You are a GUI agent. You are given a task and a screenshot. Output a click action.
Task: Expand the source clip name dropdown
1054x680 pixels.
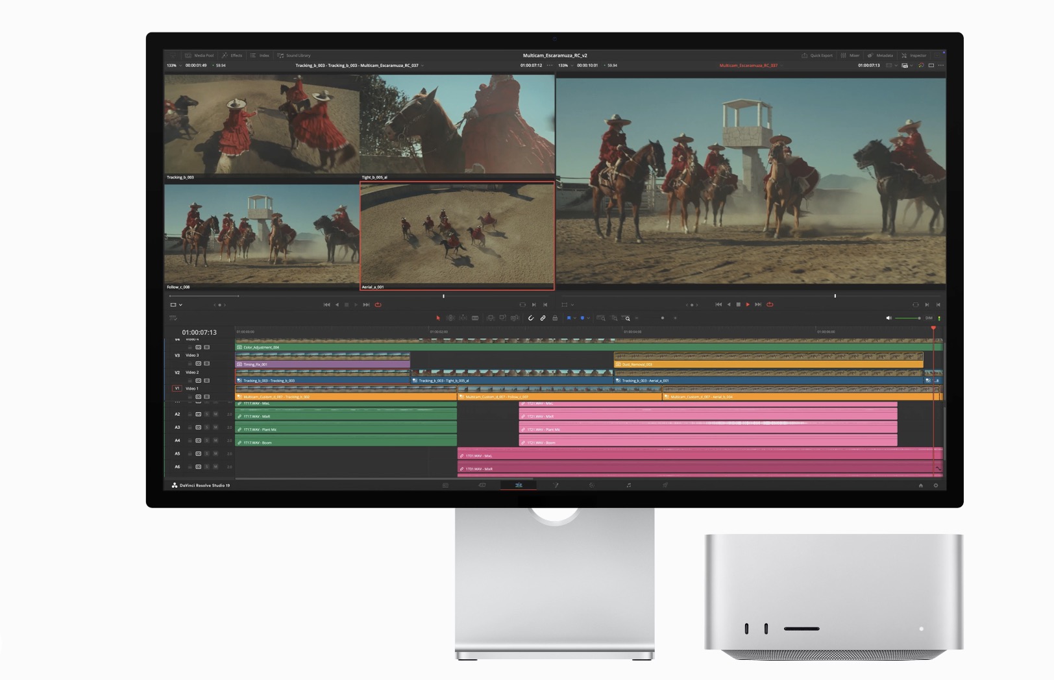point(423,66)
